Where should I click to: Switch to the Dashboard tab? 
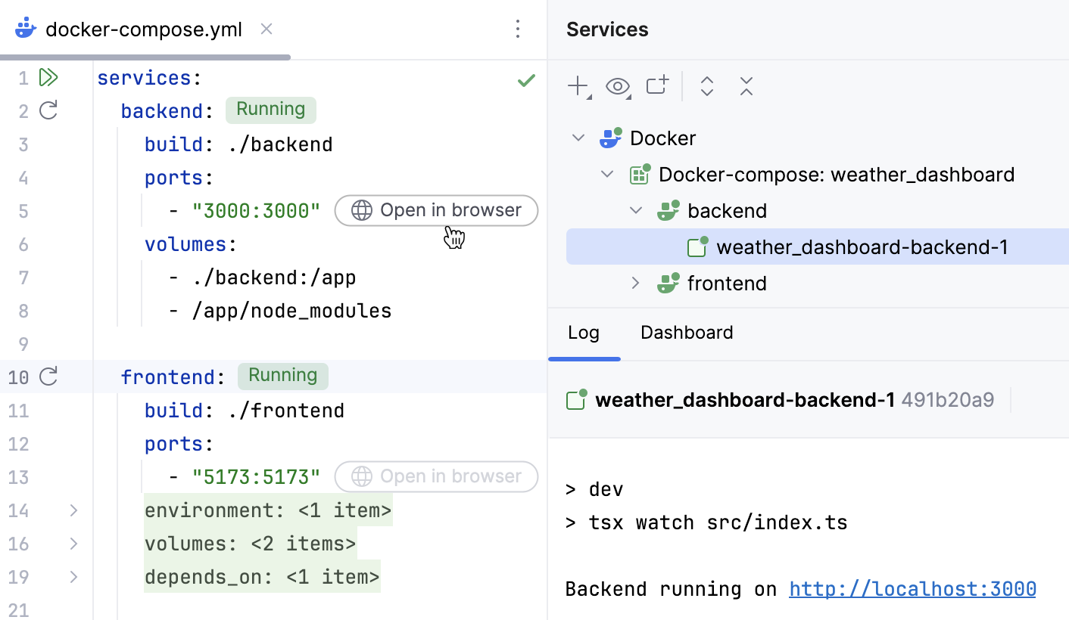point(687,333)
